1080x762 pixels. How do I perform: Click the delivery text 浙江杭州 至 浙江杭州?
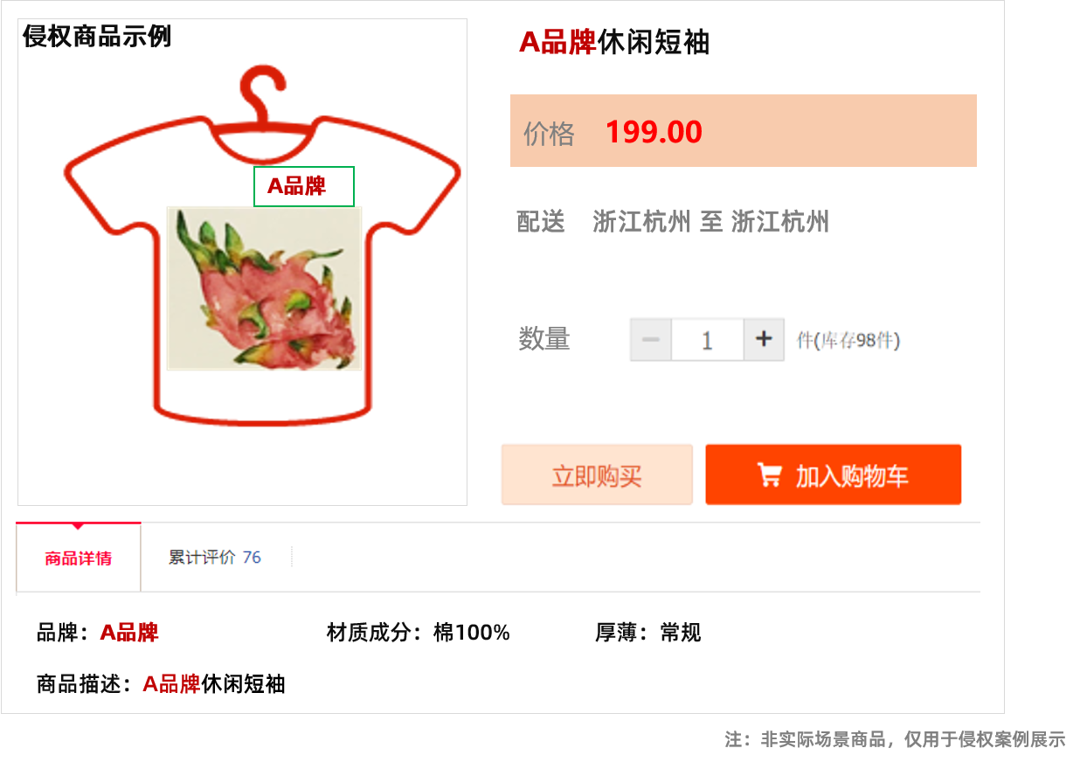coord(710,222)
